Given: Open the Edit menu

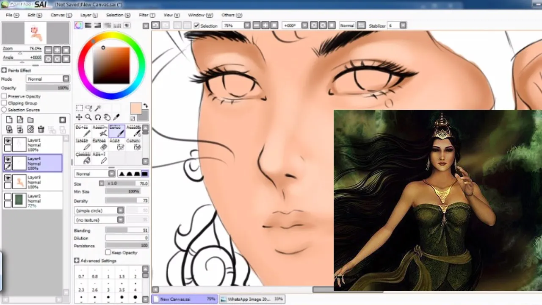Looking at the screenshot, I should click(x=35, y=15).
